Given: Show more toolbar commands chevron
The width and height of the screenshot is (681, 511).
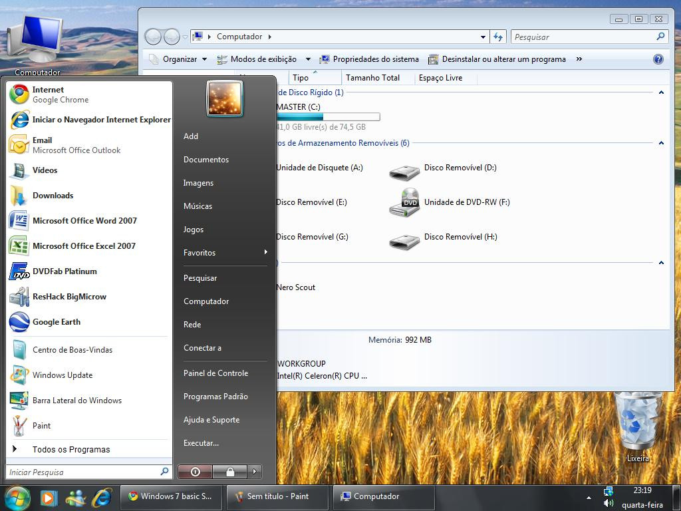Looking at the screenshot, I should click(579, 59).
